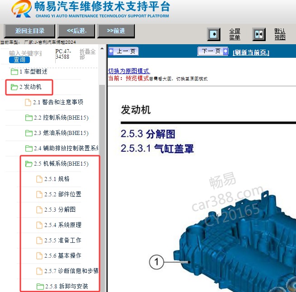296x292 pixels.
Task: Click the 2.5.1 规格 document icon
Action: pos(39,179)
